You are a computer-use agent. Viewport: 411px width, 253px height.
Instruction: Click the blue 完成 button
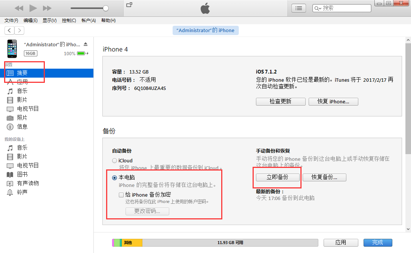coord(378,243)
